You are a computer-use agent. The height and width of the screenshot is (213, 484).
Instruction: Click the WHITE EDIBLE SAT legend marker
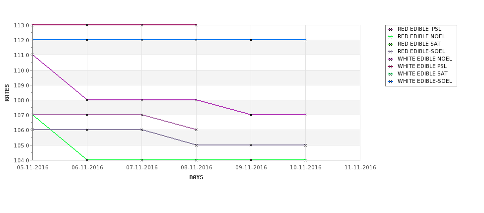[x=391, y=74]
